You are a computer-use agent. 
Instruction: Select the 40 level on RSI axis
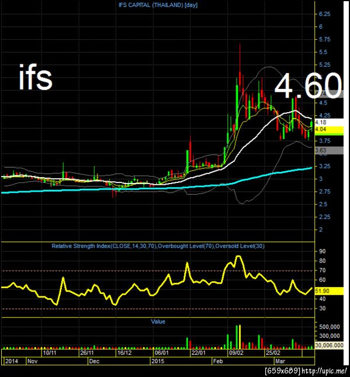tap(323, 299)
